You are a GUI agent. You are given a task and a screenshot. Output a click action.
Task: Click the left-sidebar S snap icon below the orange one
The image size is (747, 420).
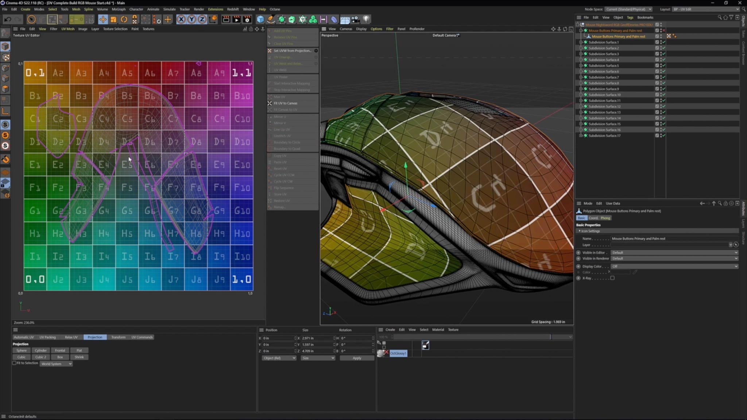(5, 146)
